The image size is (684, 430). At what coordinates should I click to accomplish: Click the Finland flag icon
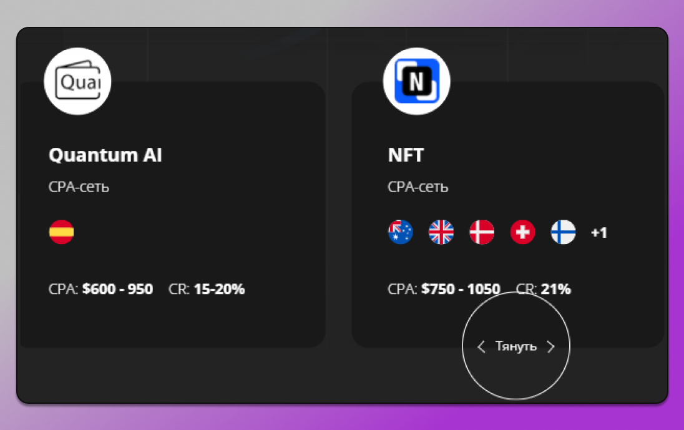point(563,232)
